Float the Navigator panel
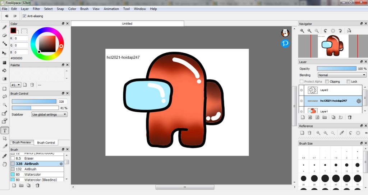The height and width of the screenshot is (195, 368). (x=362, y=24)
